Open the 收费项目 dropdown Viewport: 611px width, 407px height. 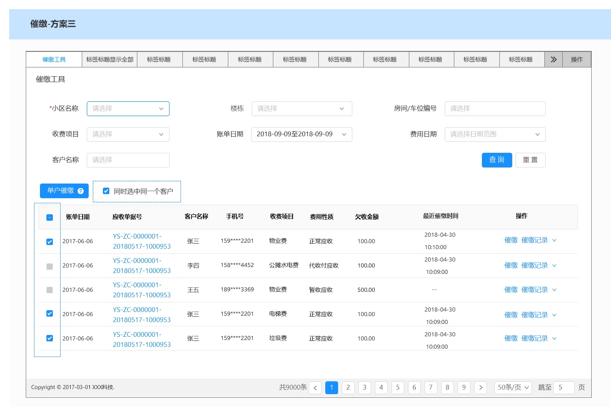coord(128,134)
